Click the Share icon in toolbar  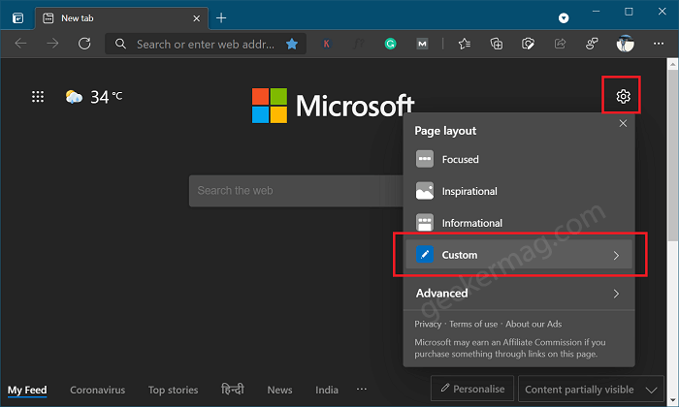(560, 44)
